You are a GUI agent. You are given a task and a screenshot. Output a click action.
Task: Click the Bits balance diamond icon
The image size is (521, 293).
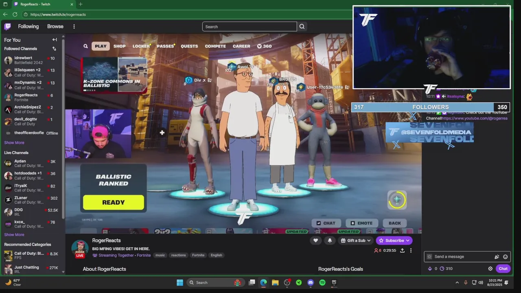[x=430, y=269]
